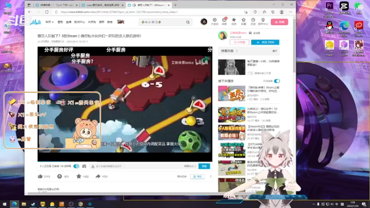Image resolution: width=370 pixels, height=208 pixels.
Task: Open Microsoft Edge desktop icon
Action: 344,28
